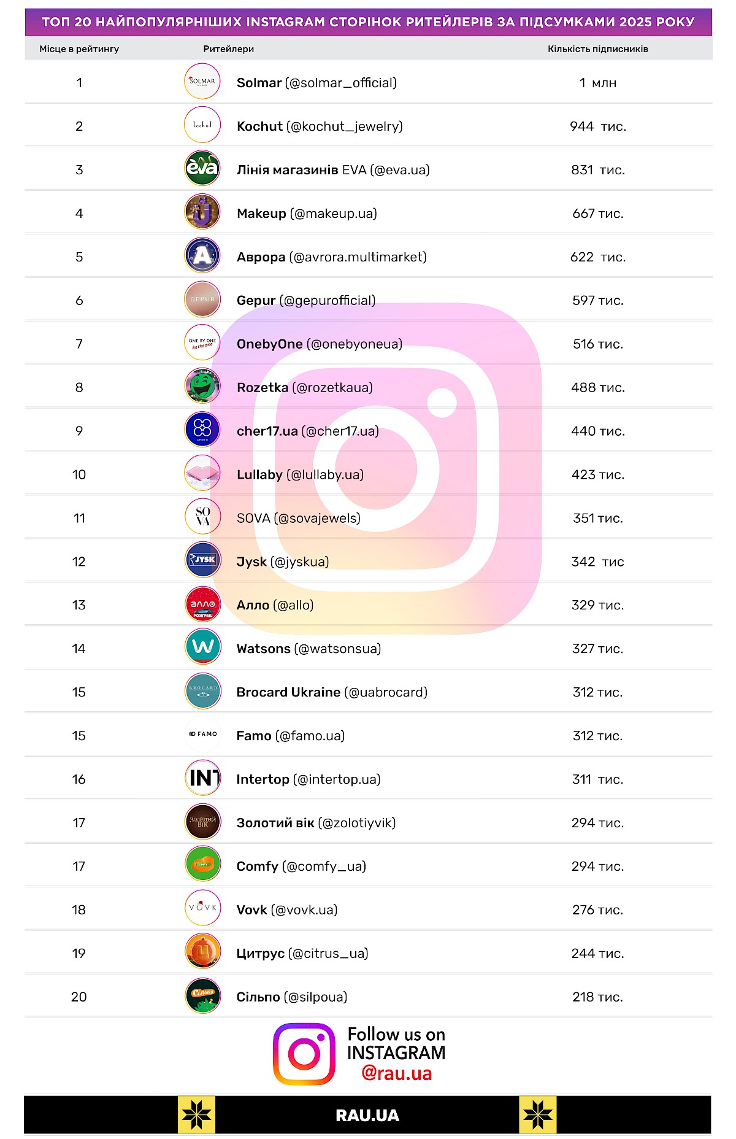Click the Instagram icon beside Follow us
The image size is (736, 1139).
pos(304,1054)
